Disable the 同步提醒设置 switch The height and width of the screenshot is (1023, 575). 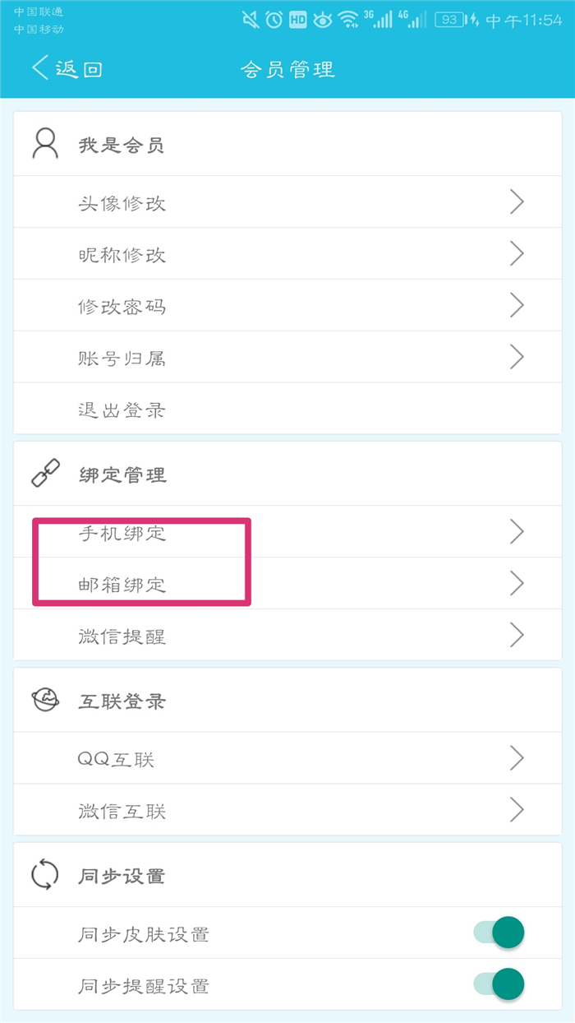[499, 984]
